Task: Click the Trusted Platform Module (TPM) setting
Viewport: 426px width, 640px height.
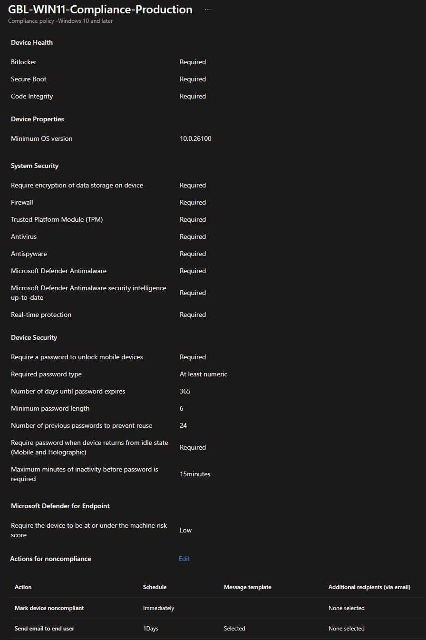Action: (x=57, y=219)
